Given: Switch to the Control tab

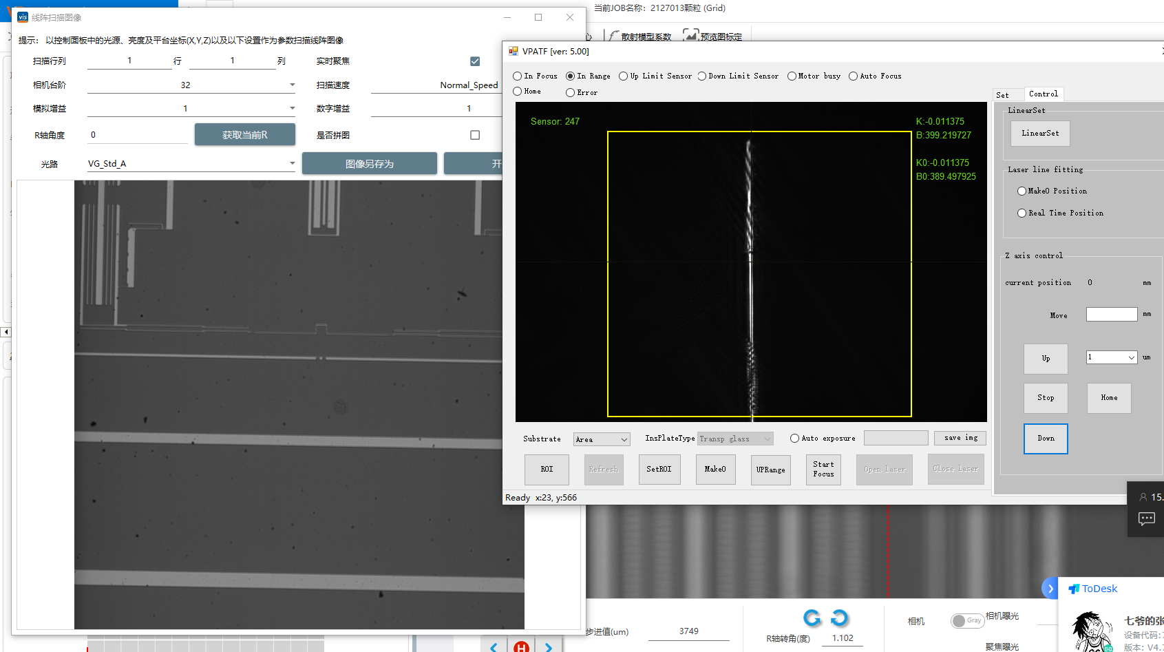Looking at the screenshot, I should 1043,94.
